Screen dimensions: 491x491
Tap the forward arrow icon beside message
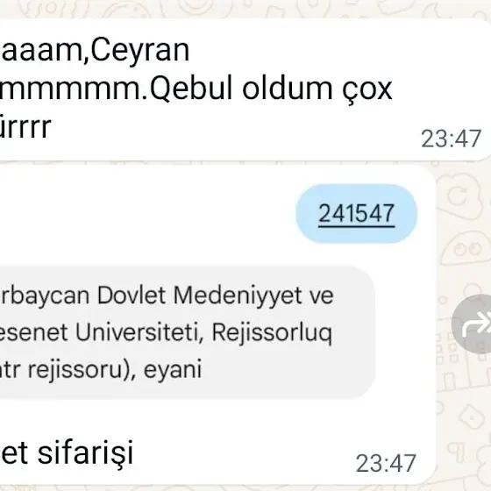tap(473, 324)
